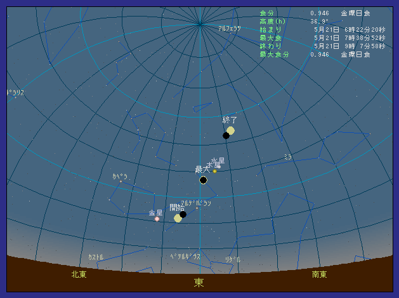Click the black moon disk at 終了
The height and width of the screenshot is (298, 399).
click(x=226, y=135)
